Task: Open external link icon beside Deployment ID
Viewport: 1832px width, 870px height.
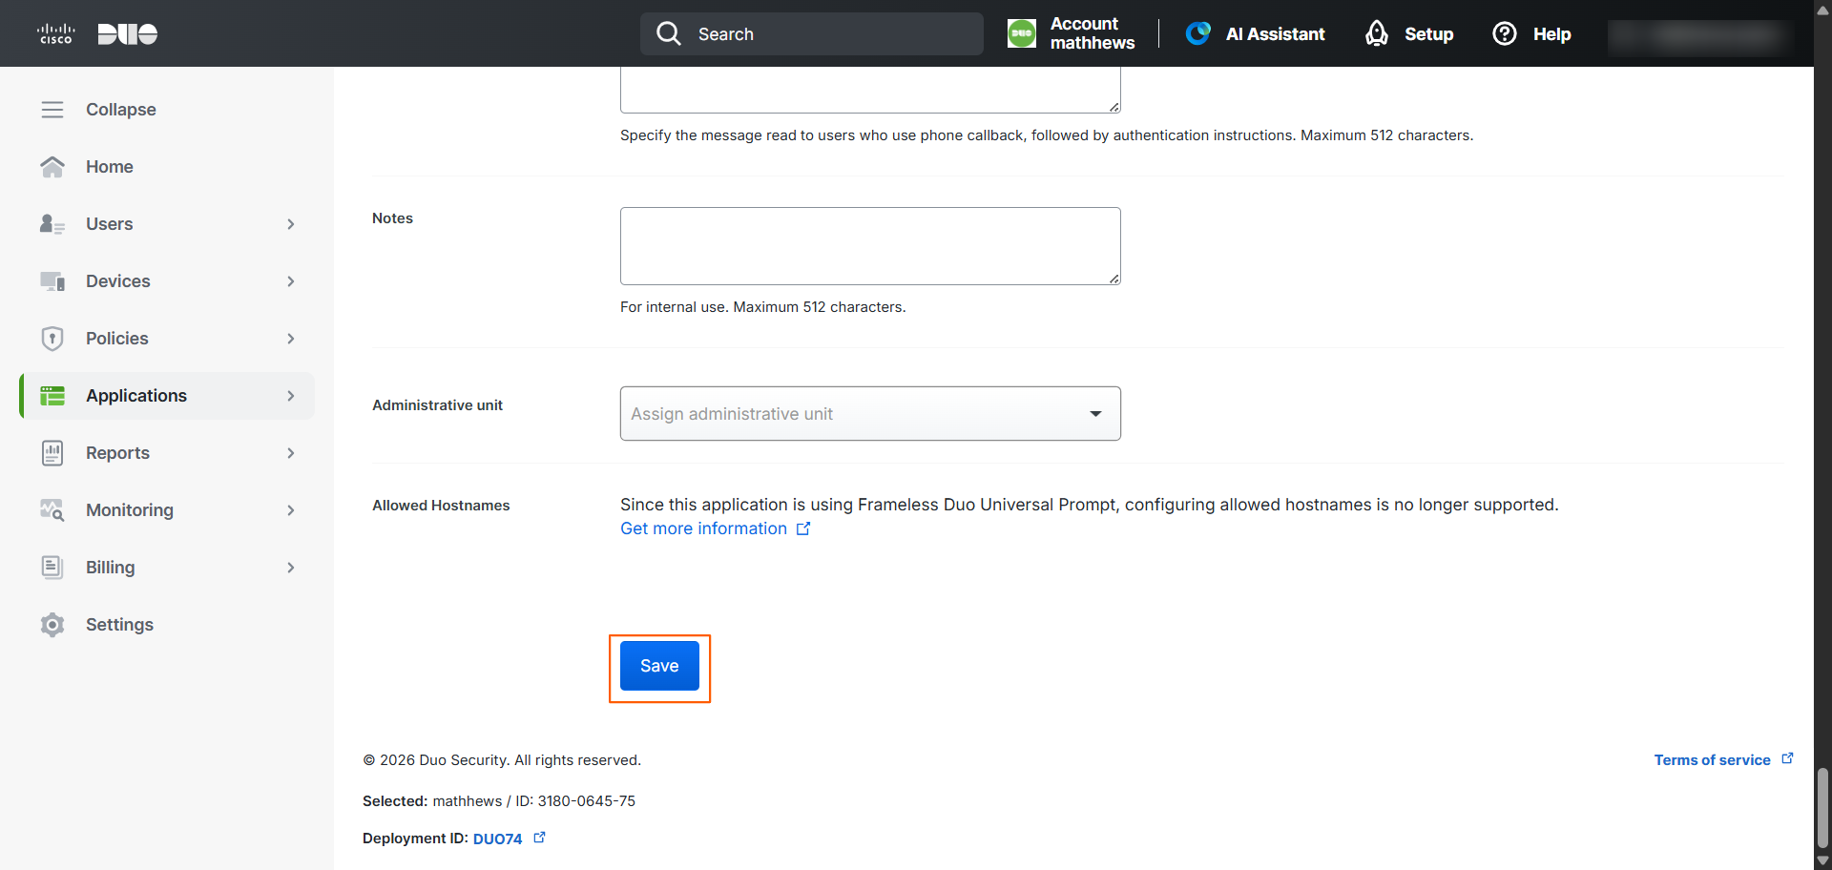Action: click(x=539, y=838)
